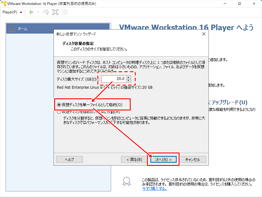The width and height of the screenshot is (262, 197).
Task: Increase disk size with the up spinner arrow
Action: (x=129, y=77)
